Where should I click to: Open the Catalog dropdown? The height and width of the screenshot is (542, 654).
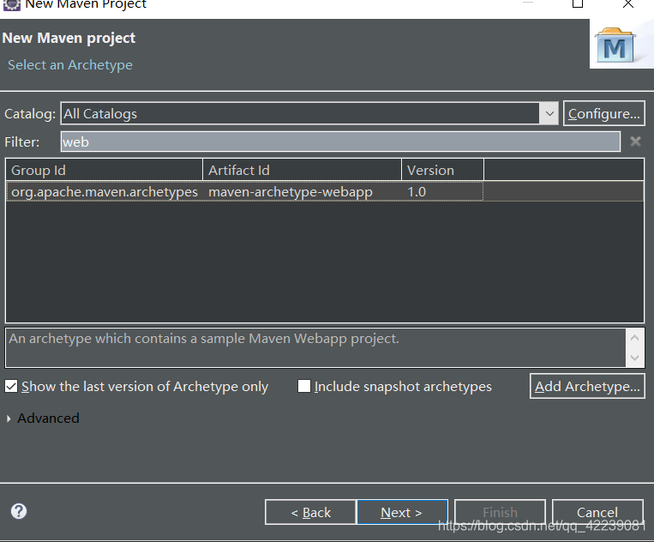click(x=549, y=113)
